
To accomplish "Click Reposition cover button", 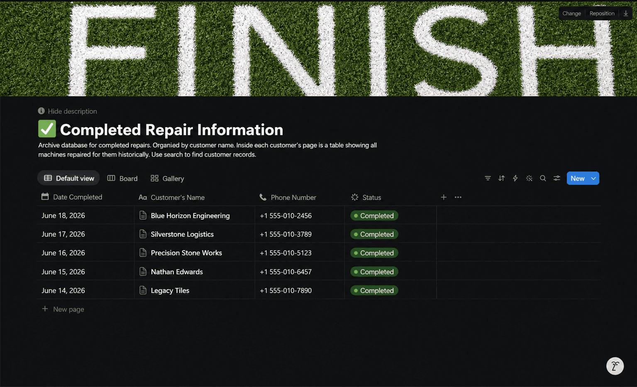I will click(x=602, y=13).
